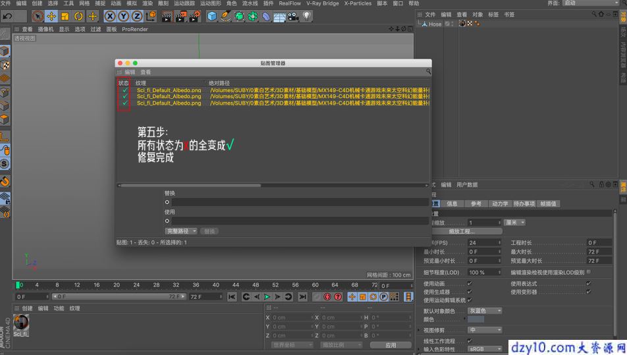Click the 替换 path input field
This screenshot has width=627, height=355.
[x=300, y=202]
